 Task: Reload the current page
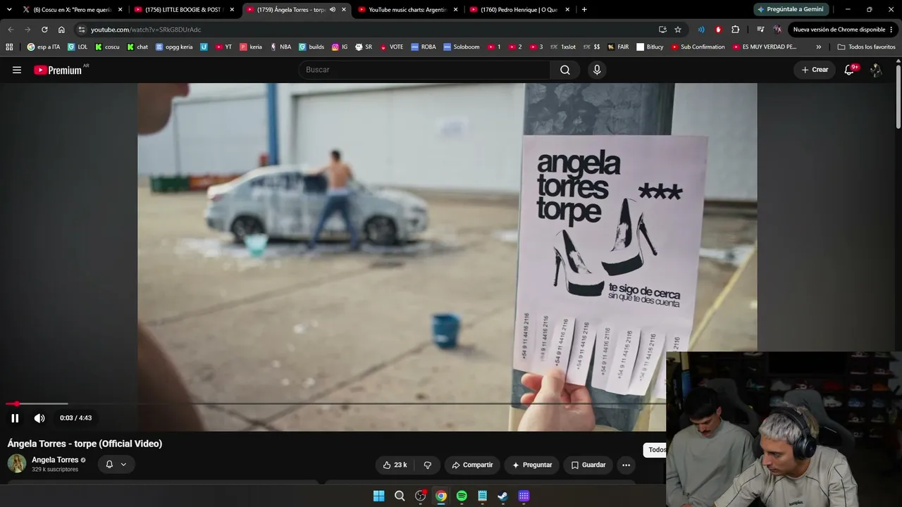44,30
